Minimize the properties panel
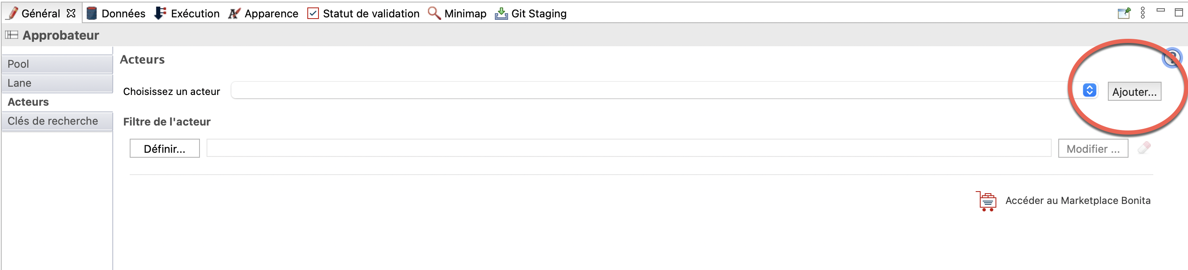The width and height of the screenshot is (1188, 270). (1161, 11)
